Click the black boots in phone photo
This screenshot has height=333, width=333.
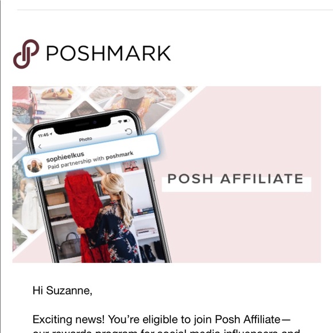(152, 253)
